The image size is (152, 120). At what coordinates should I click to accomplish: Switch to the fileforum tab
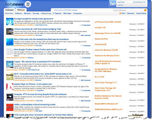coord(21,10)
